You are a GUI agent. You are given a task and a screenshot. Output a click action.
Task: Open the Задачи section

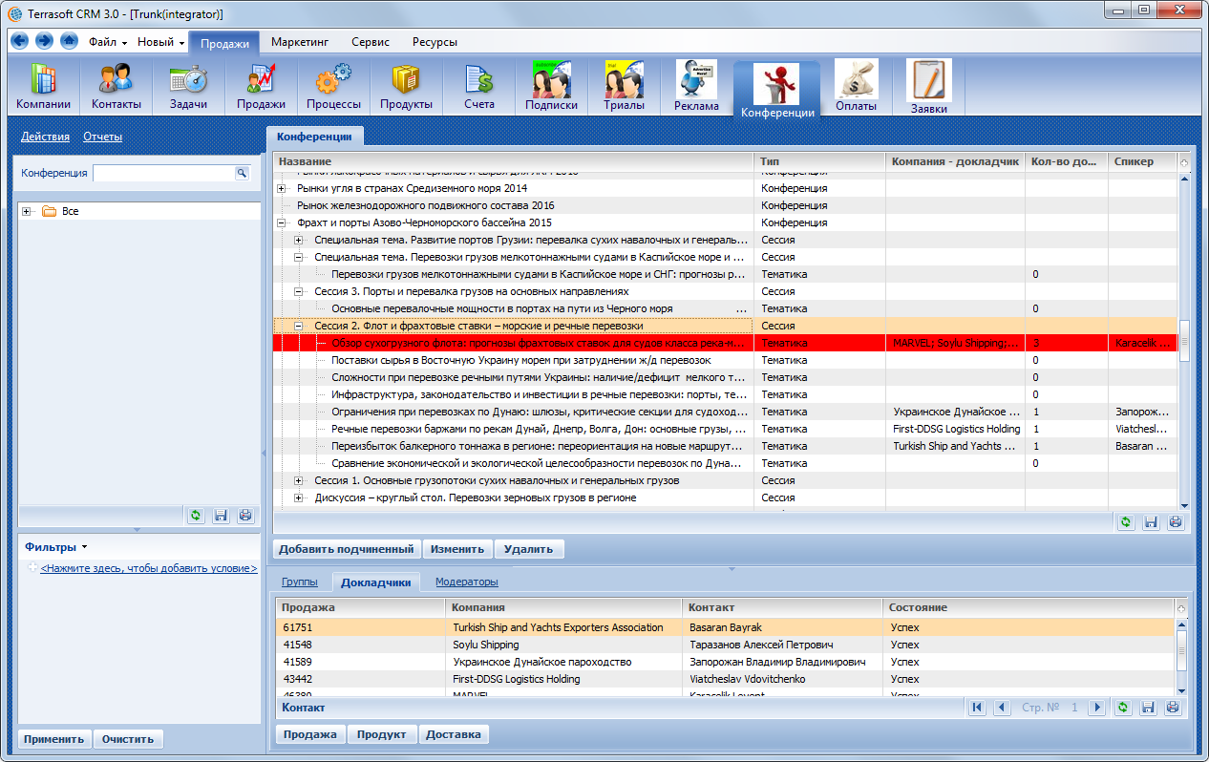(188, 87)
